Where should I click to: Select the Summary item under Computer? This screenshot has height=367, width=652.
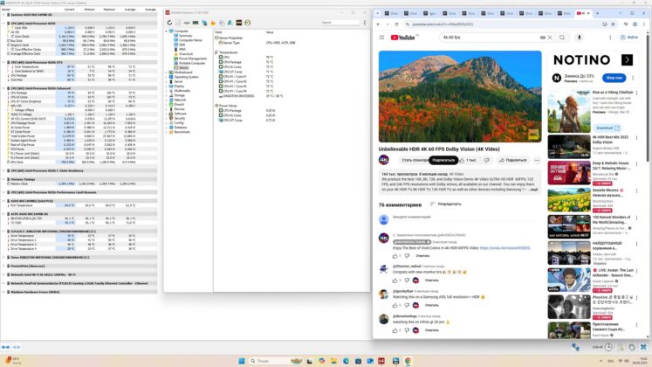(x=183, y=36)
